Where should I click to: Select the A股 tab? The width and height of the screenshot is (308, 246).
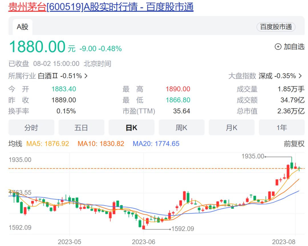[x=23, y=27]
